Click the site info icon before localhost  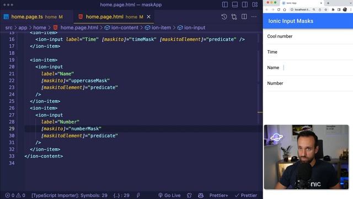292,10
